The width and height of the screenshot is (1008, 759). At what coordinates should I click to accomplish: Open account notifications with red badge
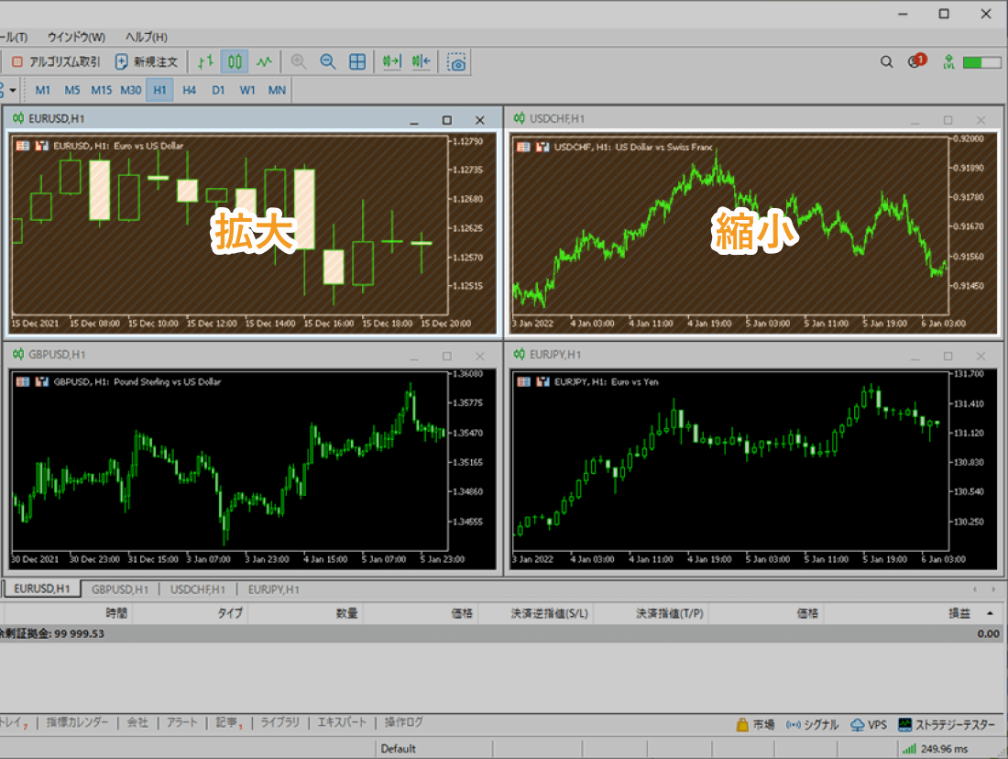[x=915, y=61]
